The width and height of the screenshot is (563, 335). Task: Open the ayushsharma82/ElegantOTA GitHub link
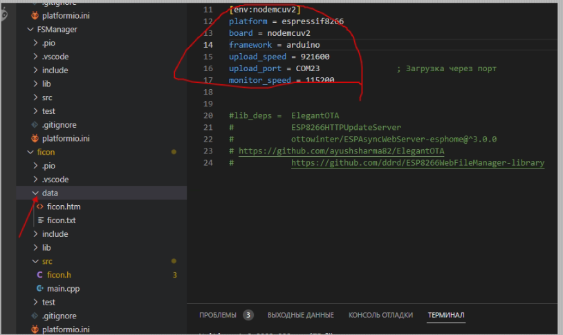(342, 151)
